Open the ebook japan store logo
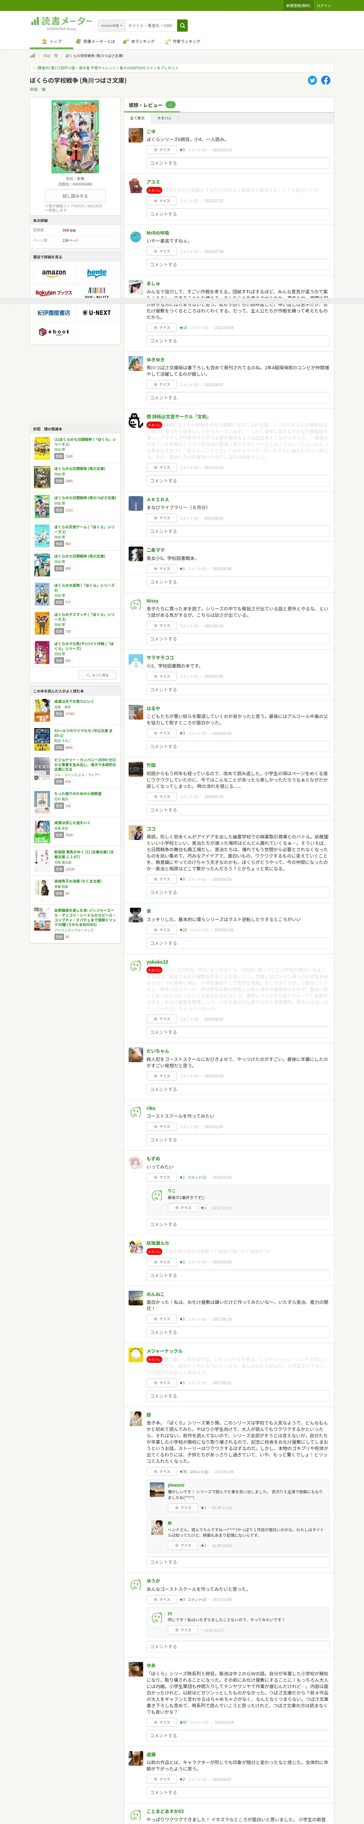 pyautogui.click(x=54, y=332)
